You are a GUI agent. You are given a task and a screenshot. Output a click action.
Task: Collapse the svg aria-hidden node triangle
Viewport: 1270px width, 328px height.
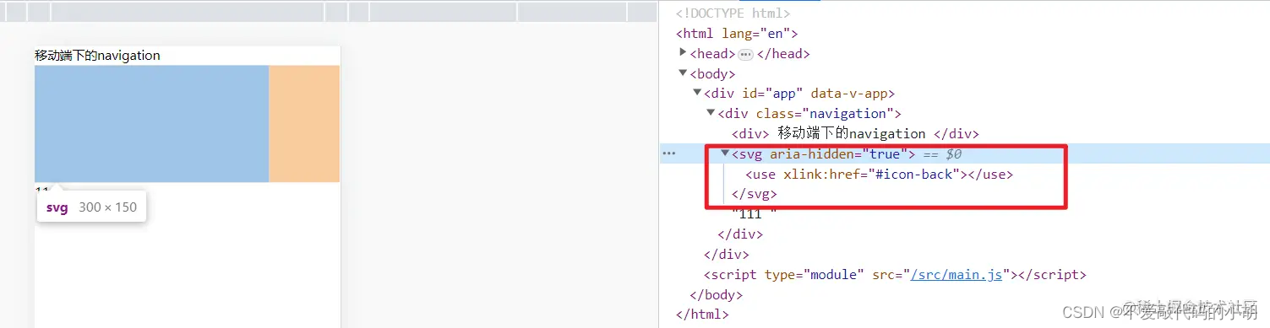click(x=724, y=153)
